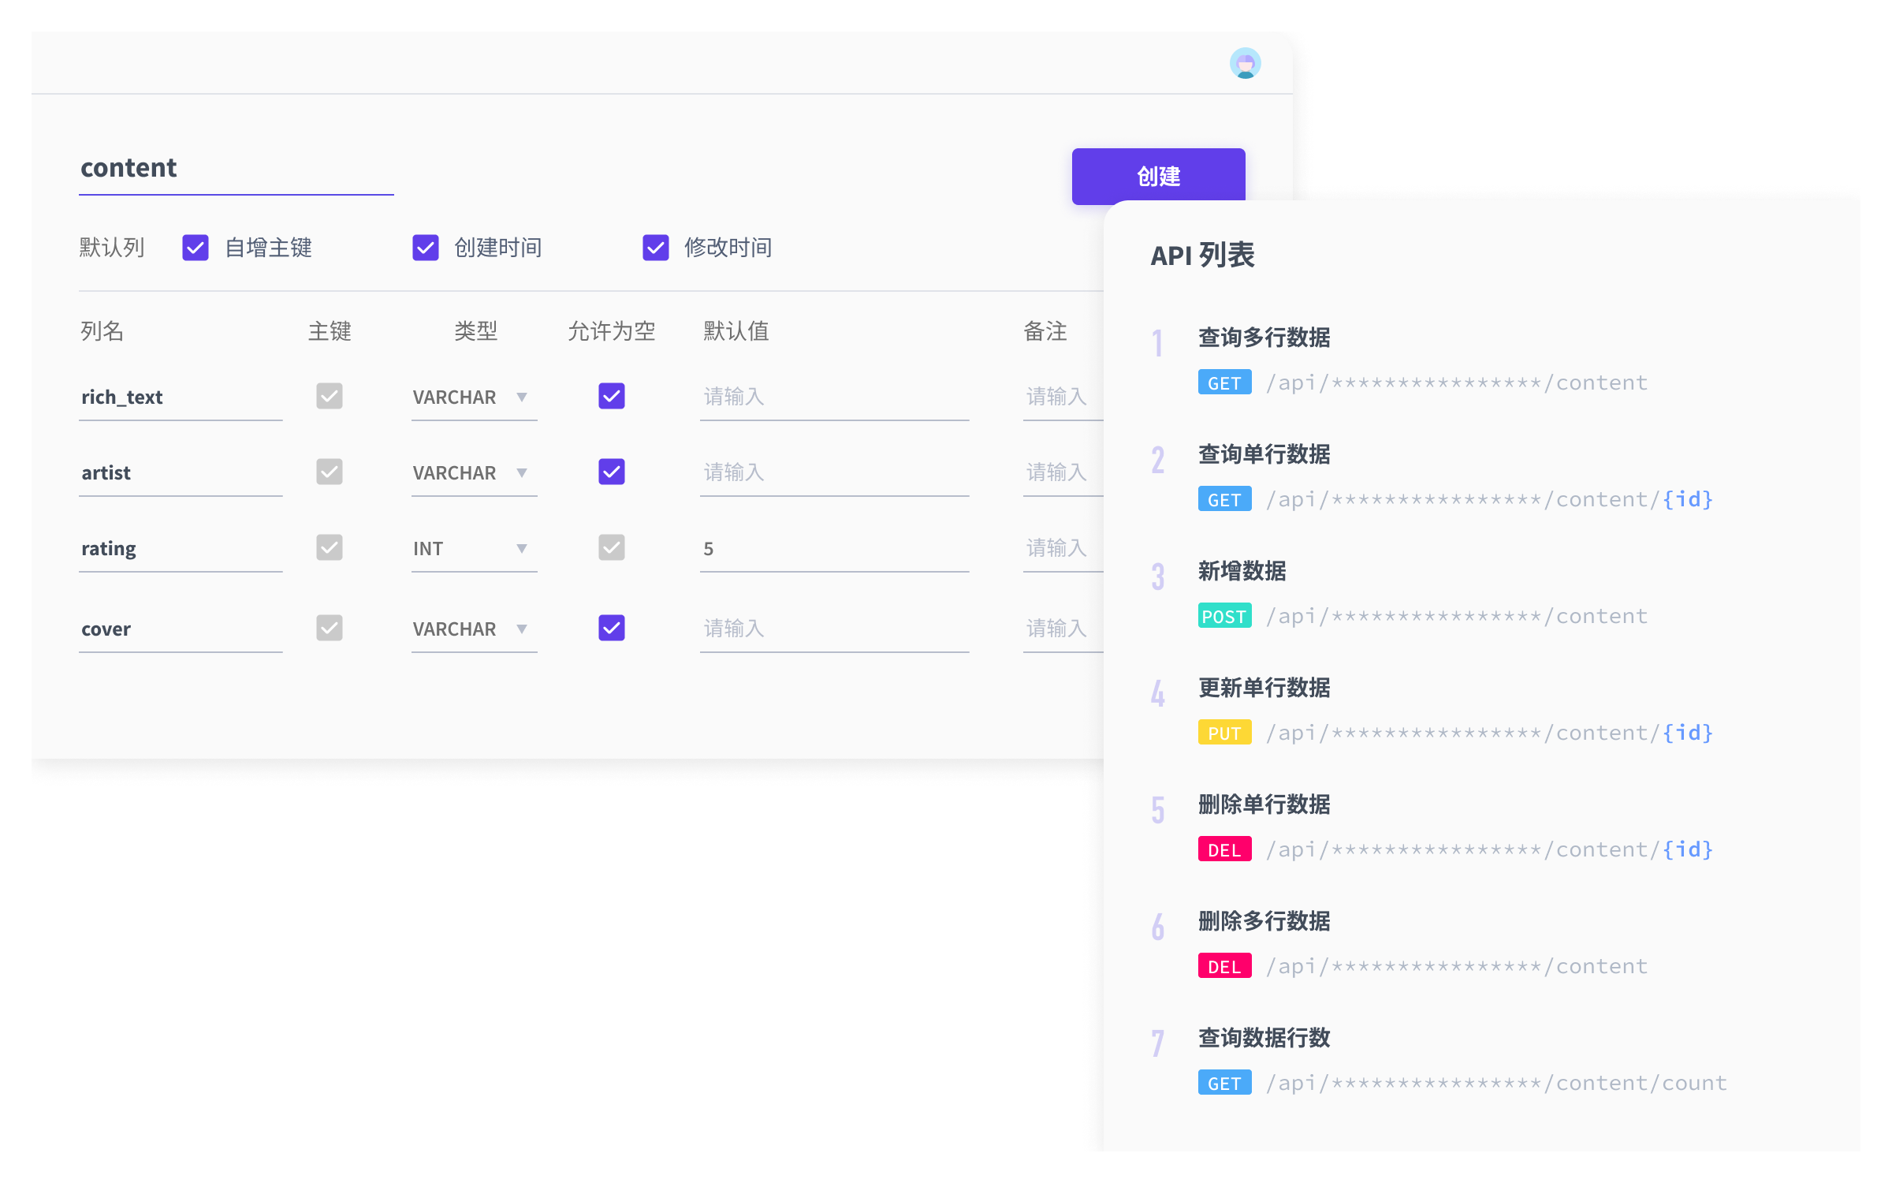Open the type dropdown for rich_text

(473, 397)
